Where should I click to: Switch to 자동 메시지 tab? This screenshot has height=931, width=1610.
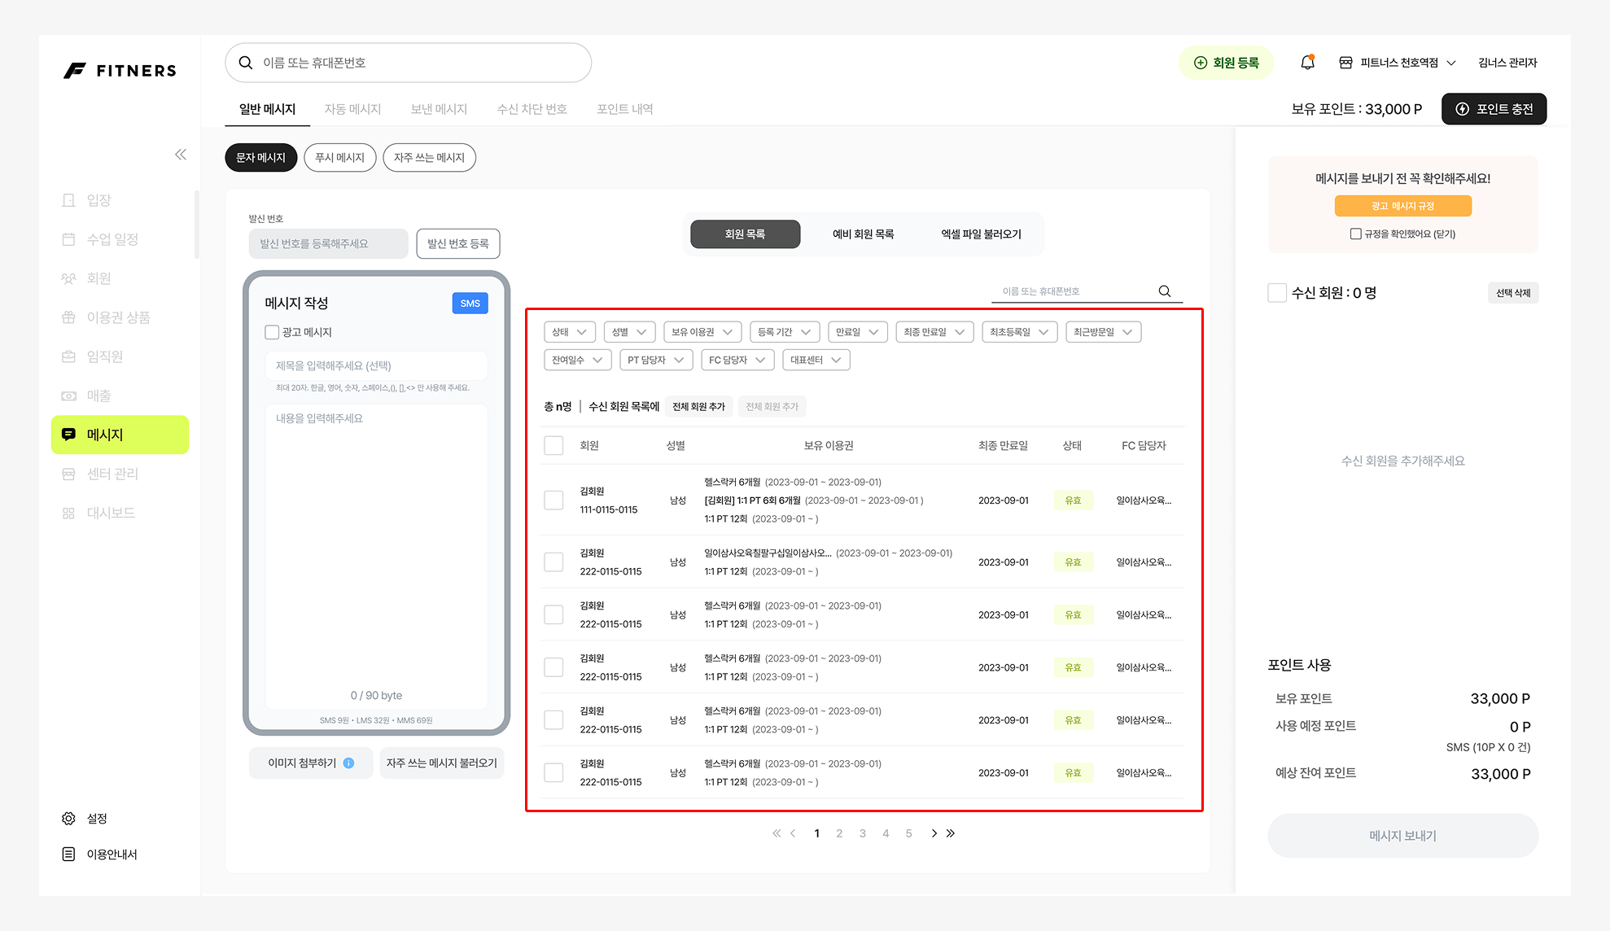point(352,109)
